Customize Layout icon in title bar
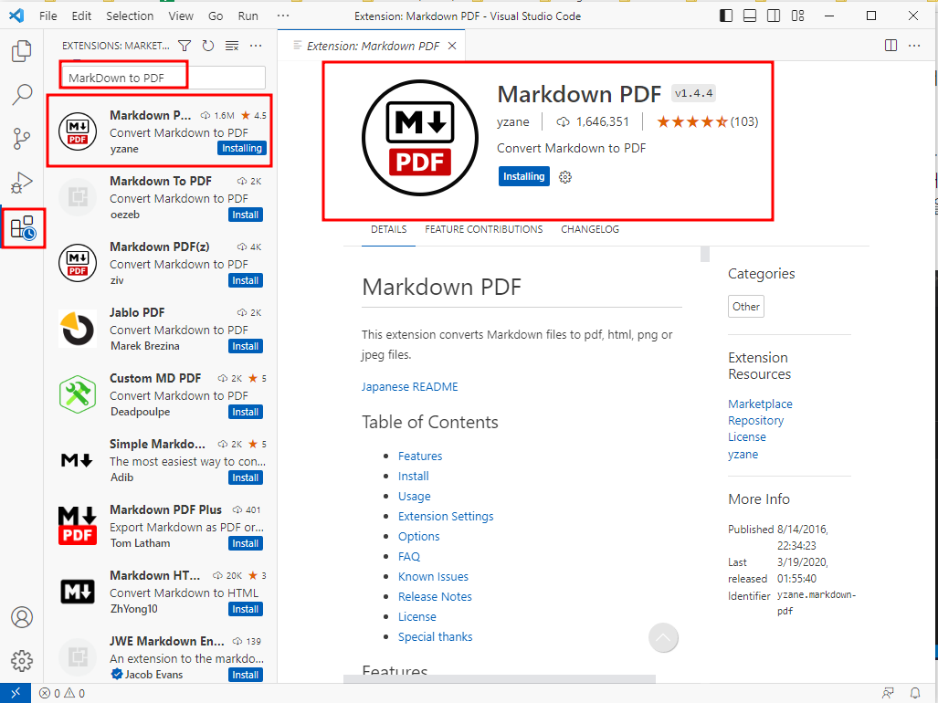 point(798,16)
